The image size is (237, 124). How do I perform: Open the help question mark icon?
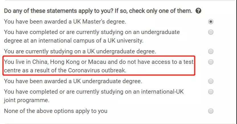(x=199, y=11)
